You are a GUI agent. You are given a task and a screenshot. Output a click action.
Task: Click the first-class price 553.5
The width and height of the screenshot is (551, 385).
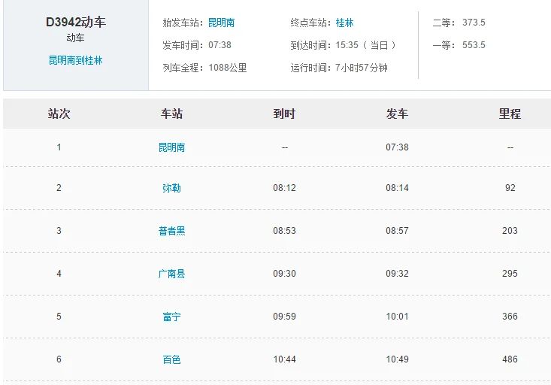tap(474, 45)
